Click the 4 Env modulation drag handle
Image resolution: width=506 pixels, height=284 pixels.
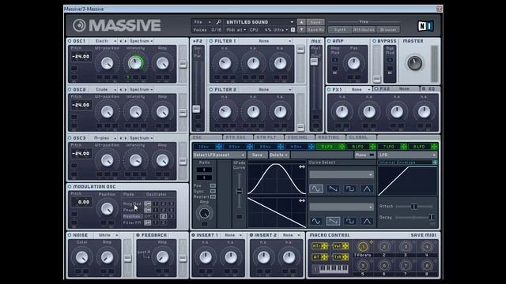point(311,147)
